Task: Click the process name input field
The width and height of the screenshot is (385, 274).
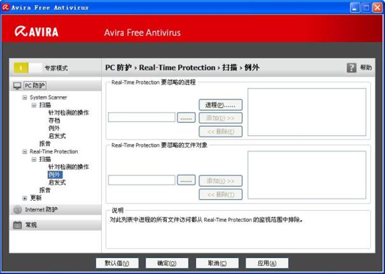Action: 142,117
